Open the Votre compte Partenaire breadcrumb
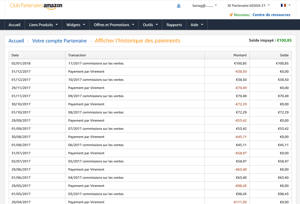Viewport: 300px width, 204px height. 59,41
